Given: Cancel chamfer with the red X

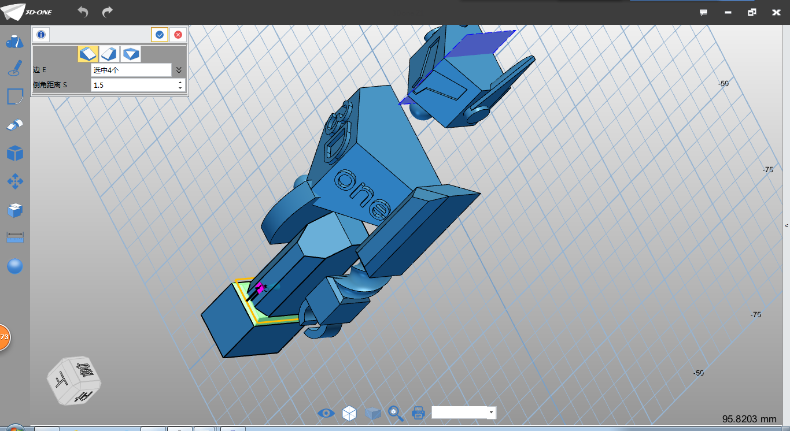Looking at the screenshot, I should point(178,35).
